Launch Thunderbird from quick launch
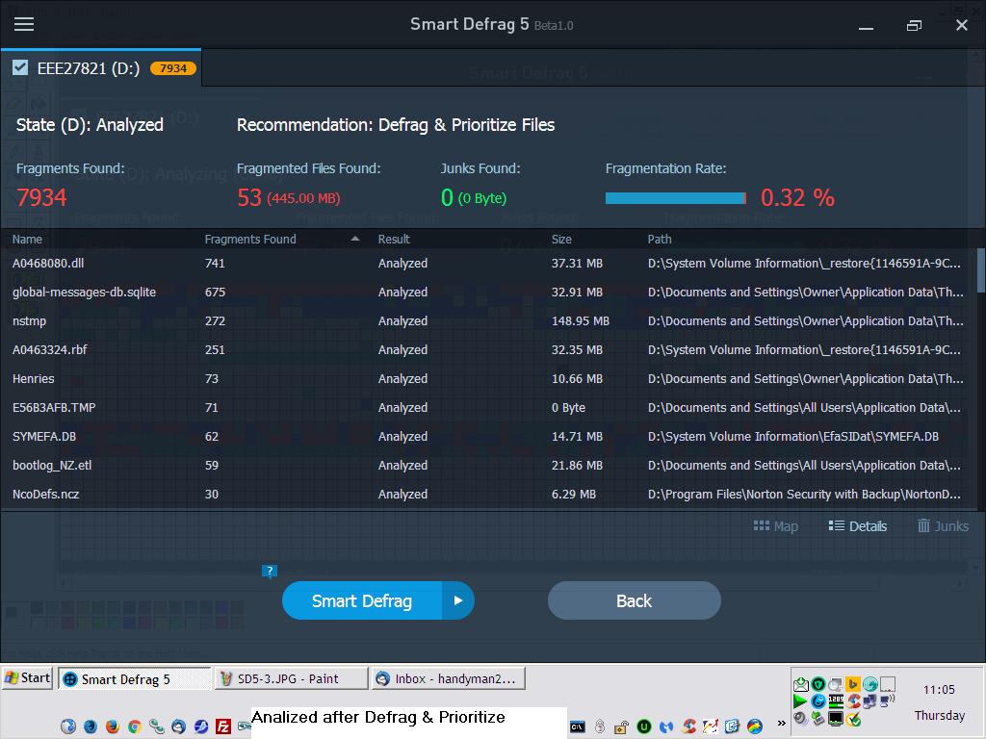This screenshot has width=986, height=739. pyautogui.click(x=178, y=726)
